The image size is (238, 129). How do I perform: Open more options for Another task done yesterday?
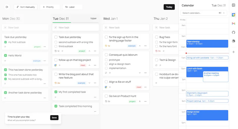pyautogui.click(x=45, y=98)
